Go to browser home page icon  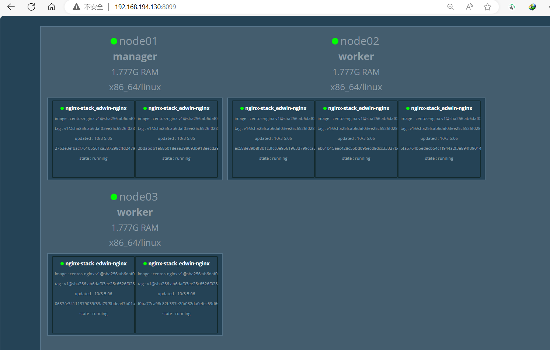tap(52, 7)
